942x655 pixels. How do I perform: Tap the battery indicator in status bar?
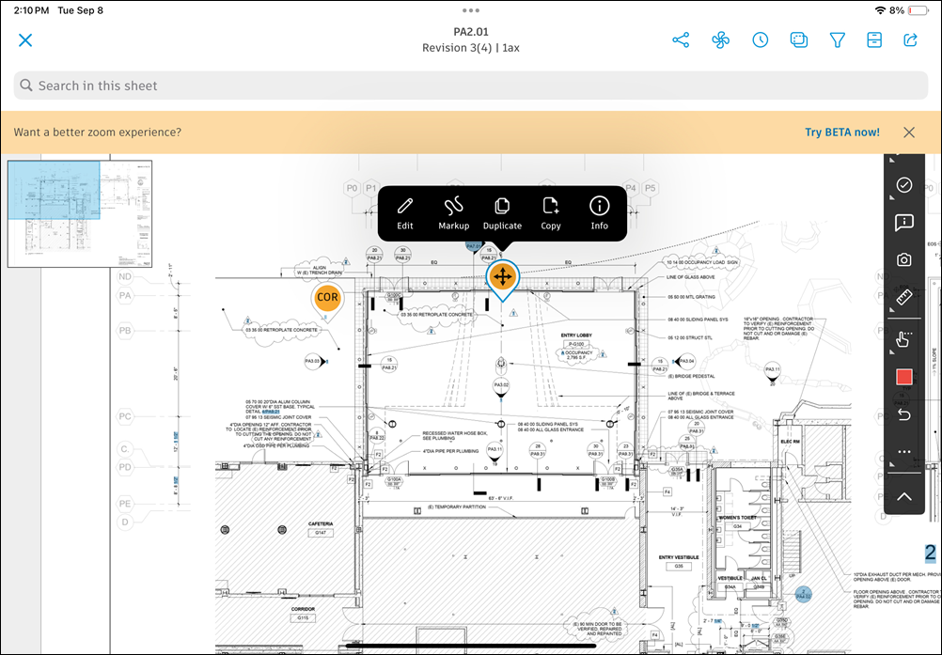(x=918, y=10)
